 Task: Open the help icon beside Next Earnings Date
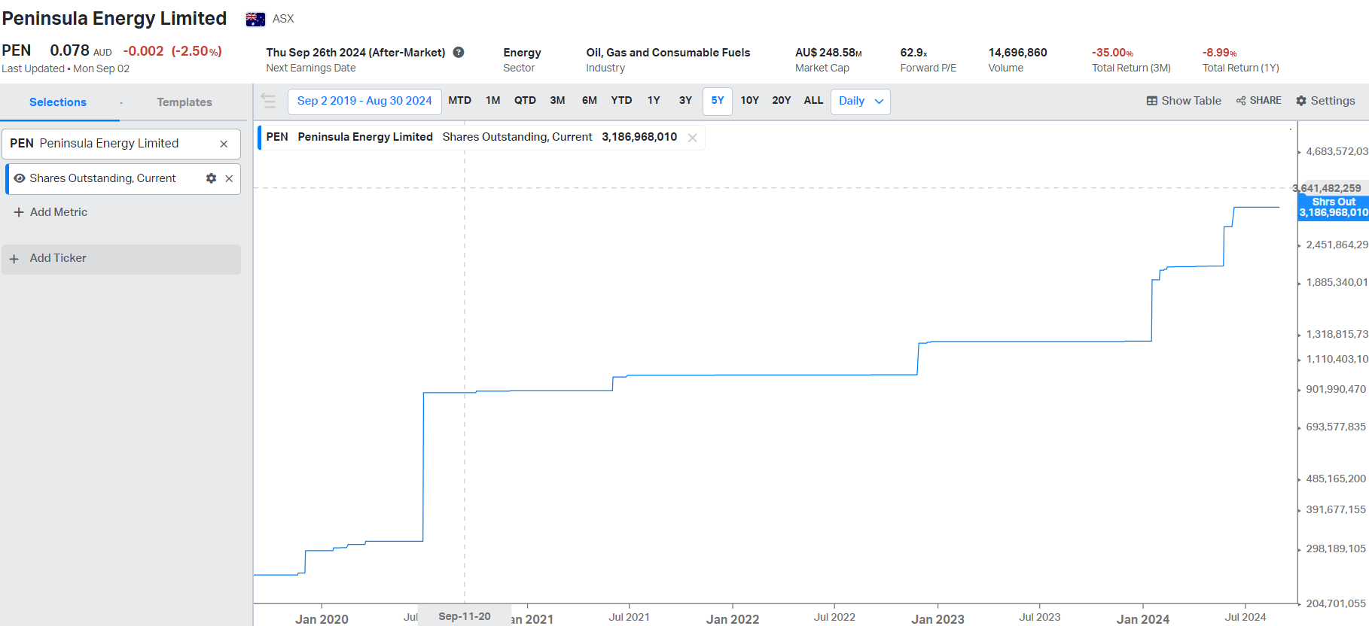point(459,52)
